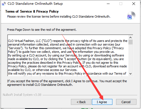Go back with the < Back button
Viewport: 141px width, 109px height.
coord(81,102)
